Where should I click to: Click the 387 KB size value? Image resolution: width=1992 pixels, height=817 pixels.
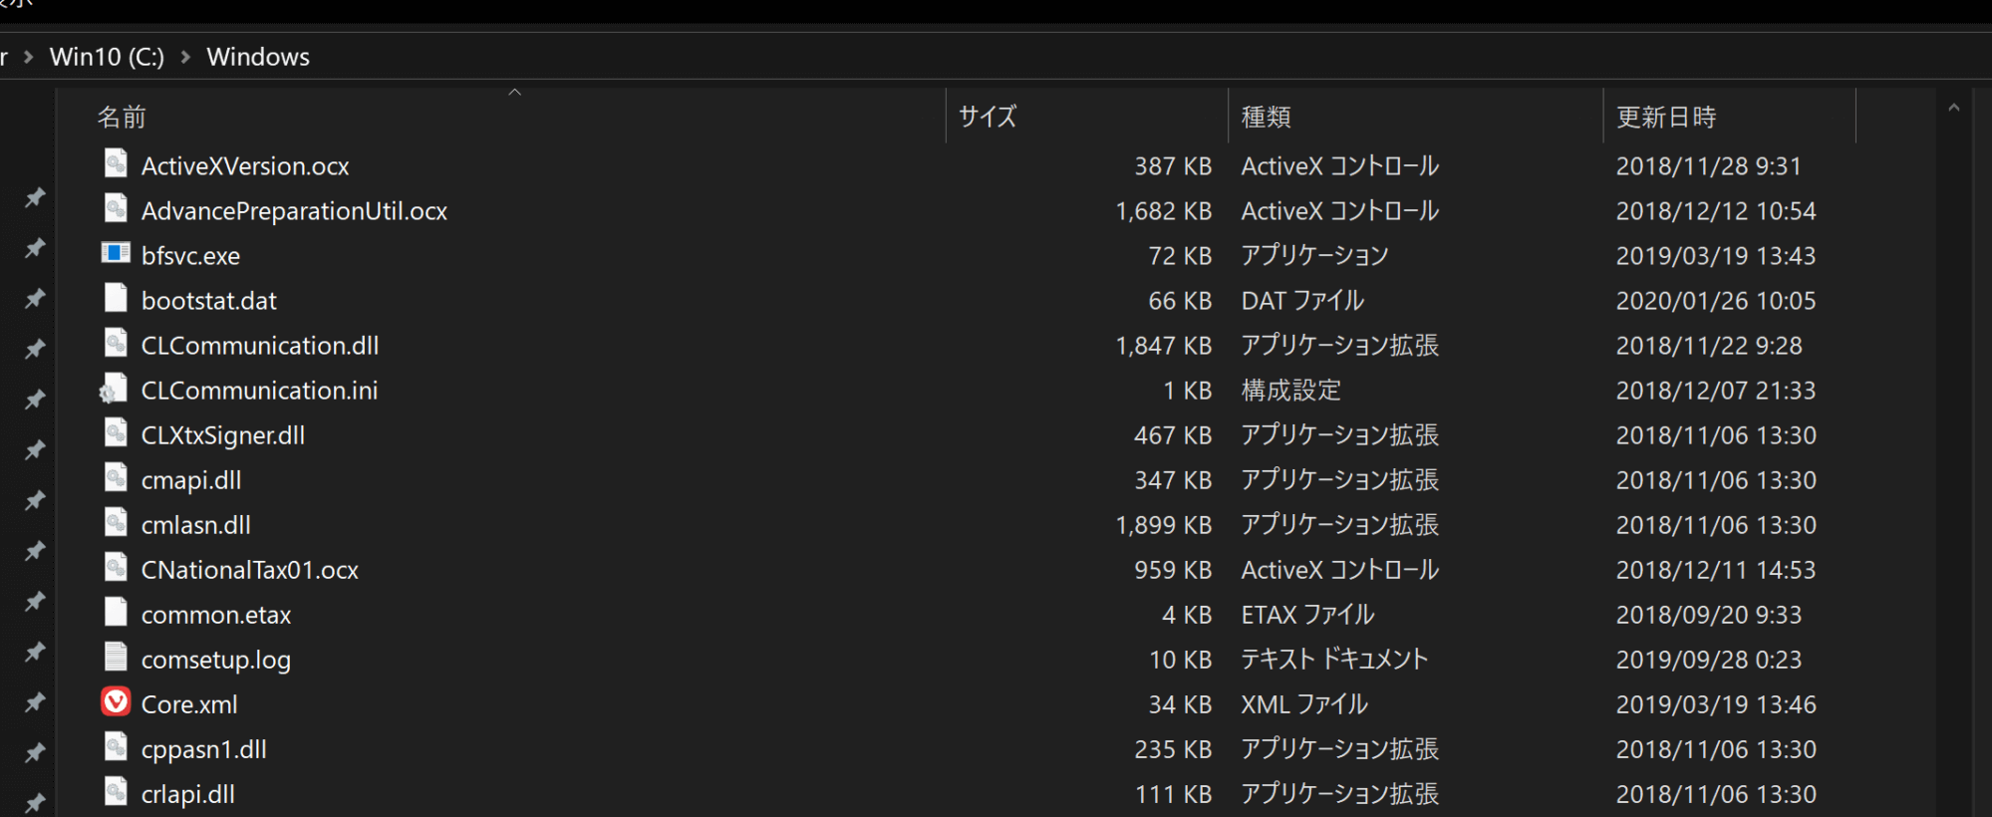[1173, 166]
